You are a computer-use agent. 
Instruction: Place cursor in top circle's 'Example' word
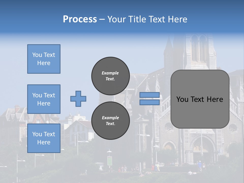[x=110, y=73]
